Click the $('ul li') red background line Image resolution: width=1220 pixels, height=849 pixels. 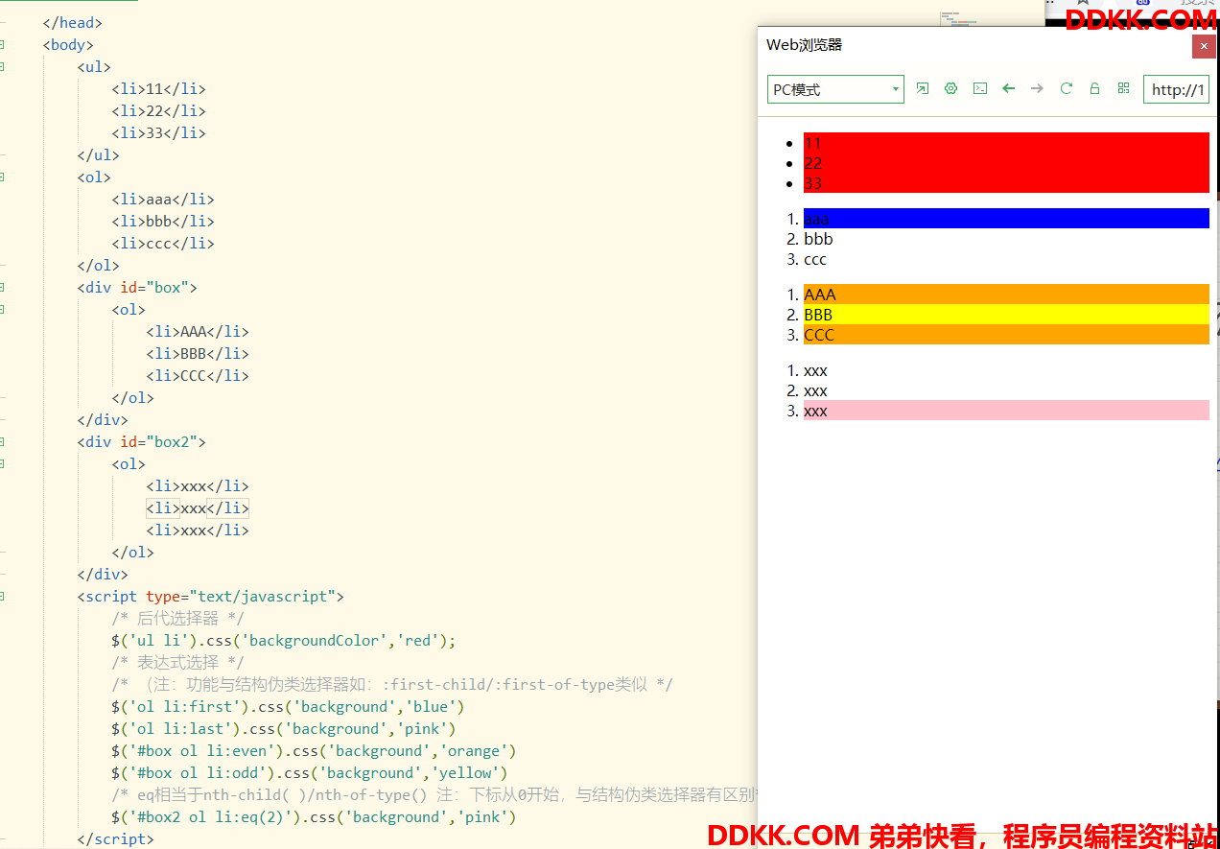click(x=284, y=641)
